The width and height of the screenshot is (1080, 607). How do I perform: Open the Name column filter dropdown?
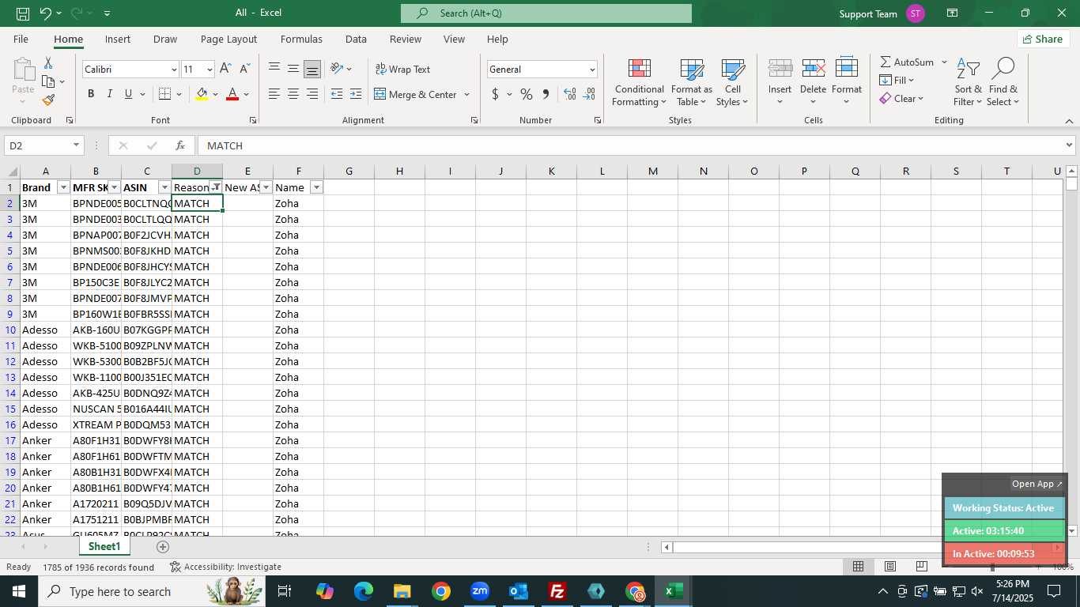tap(316, 187)
